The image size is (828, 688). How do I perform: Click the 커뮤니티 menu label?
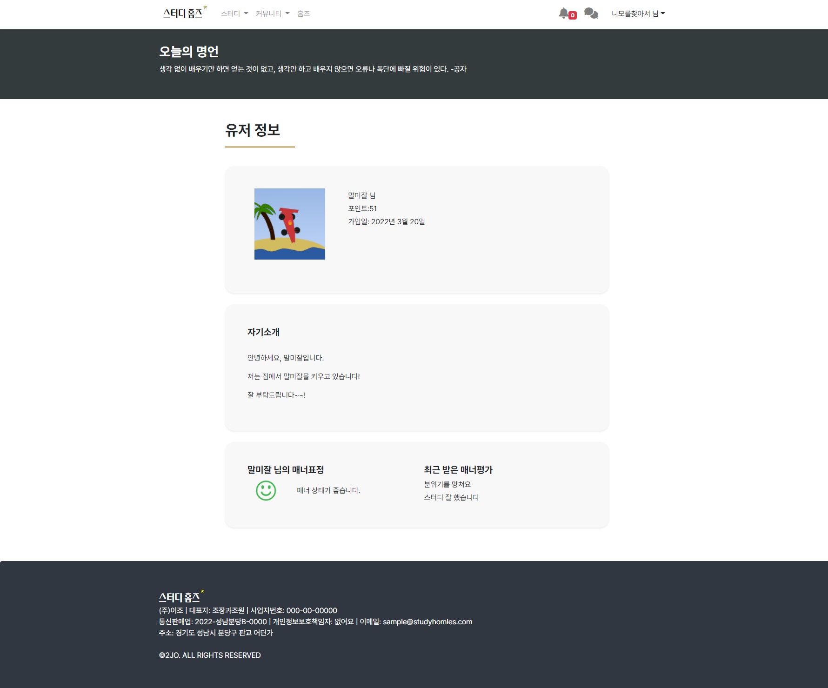pyautogui.click(x=268, y=13)
